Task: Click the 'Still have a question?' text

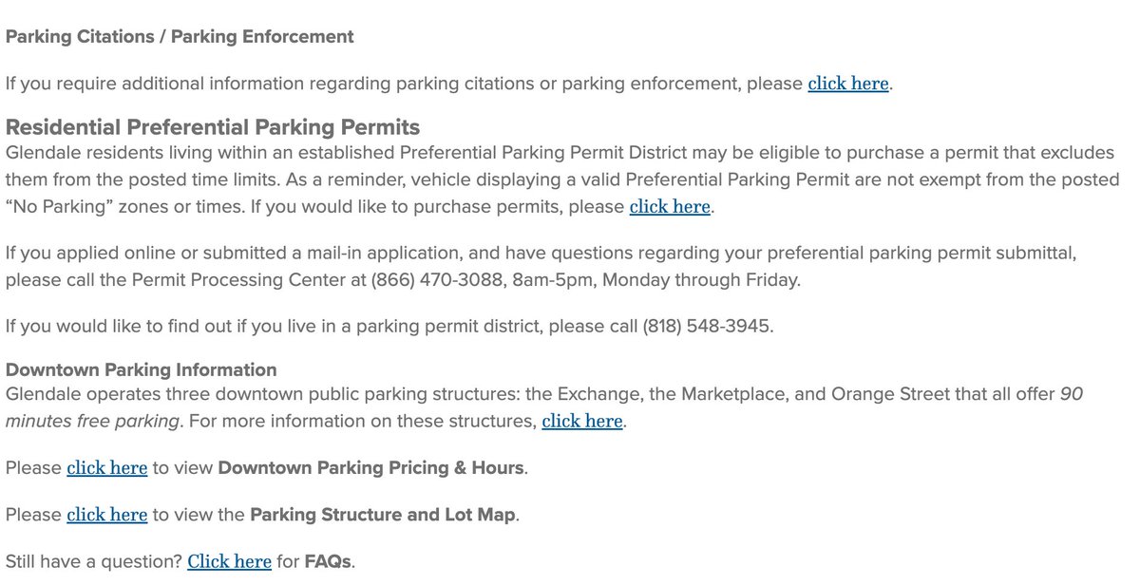Action: (x=93, y=562)
